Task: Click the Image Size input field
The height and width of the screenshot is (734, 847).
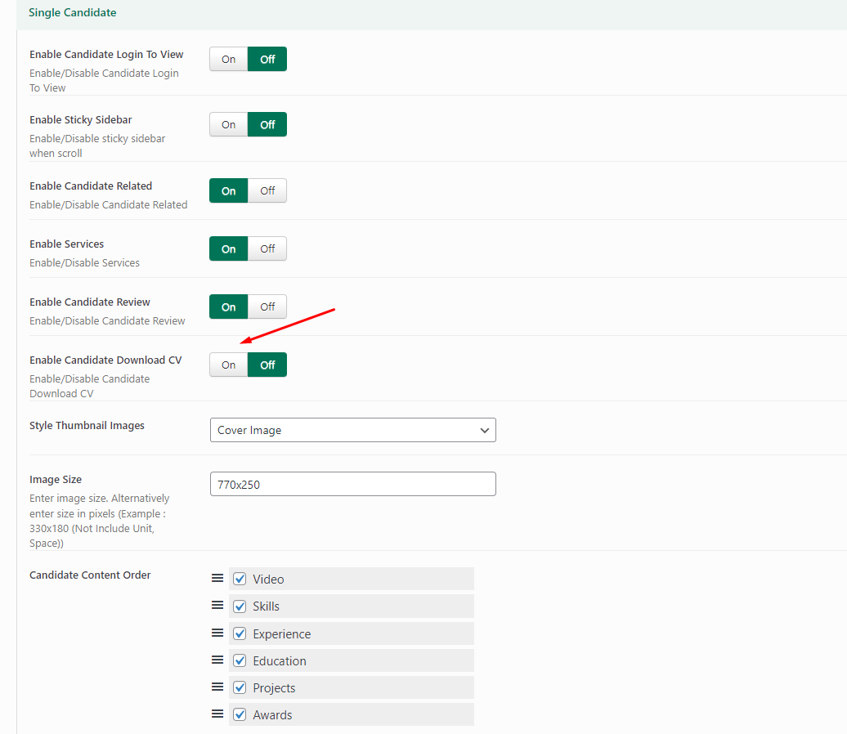Action: tap(352, 484)
